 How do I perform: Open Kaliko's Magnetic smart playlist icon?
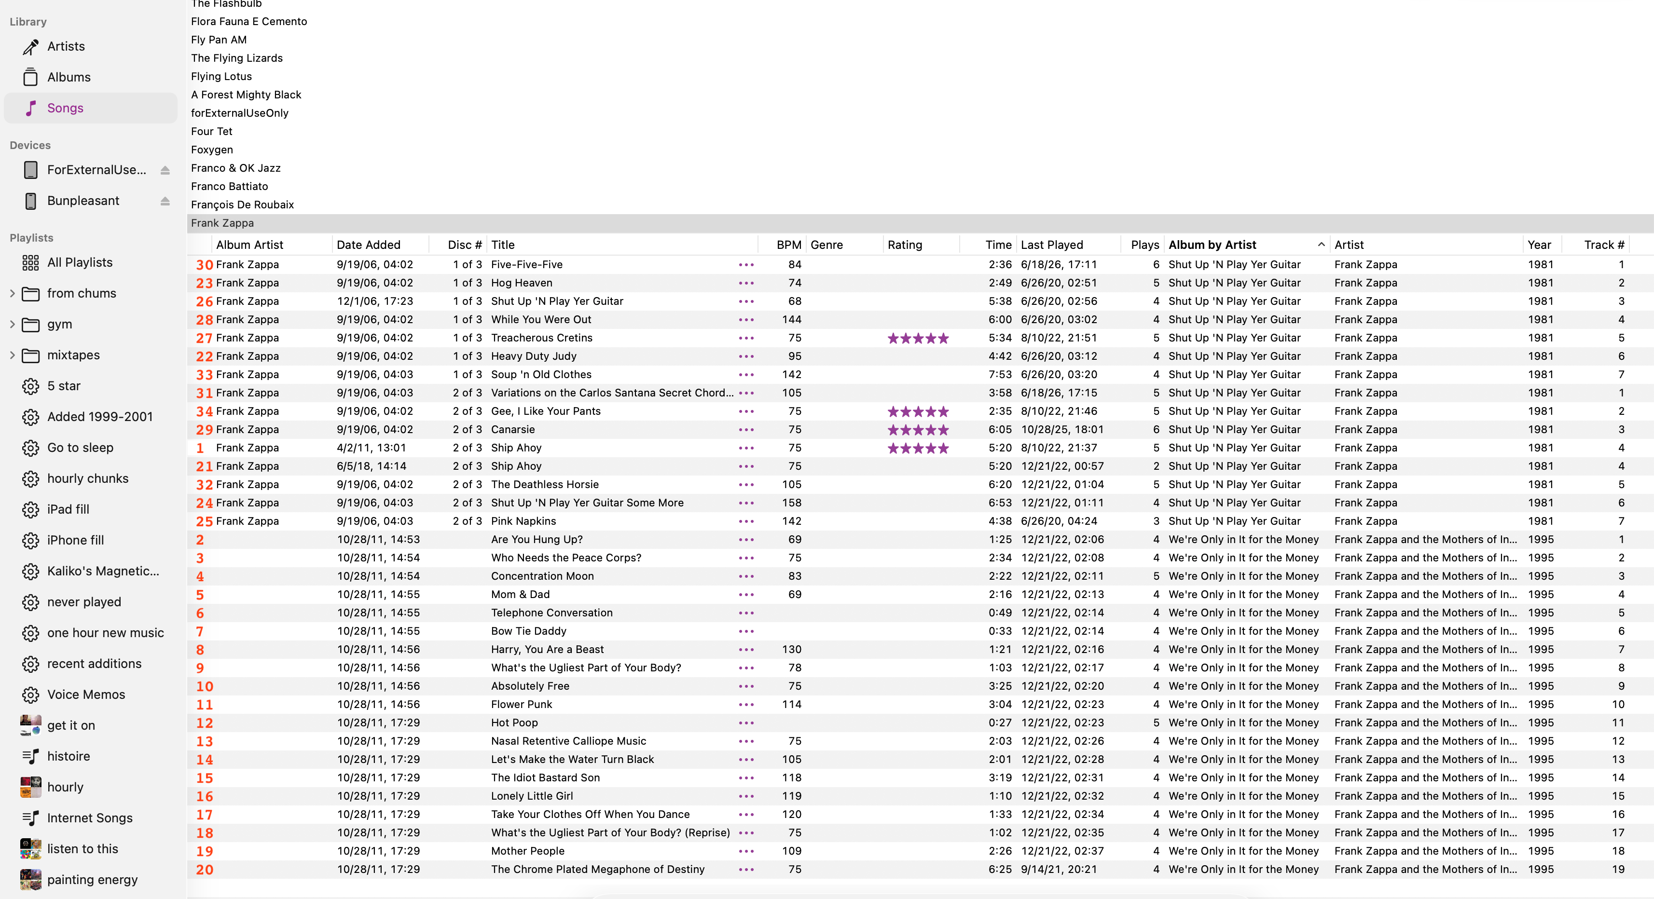click(30, 571)
